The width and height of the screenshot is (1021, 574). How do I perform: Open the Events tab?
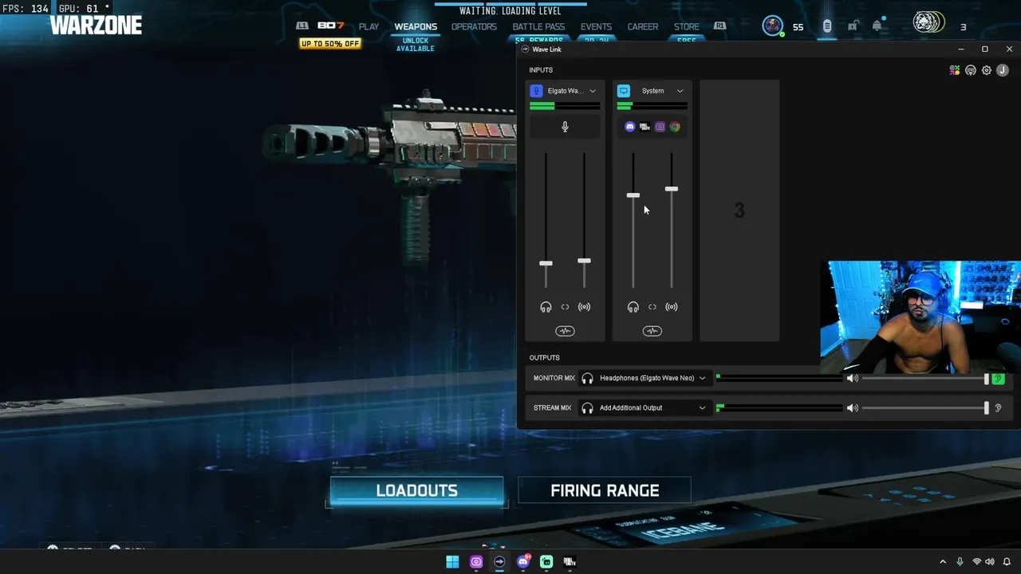[596, 26]
